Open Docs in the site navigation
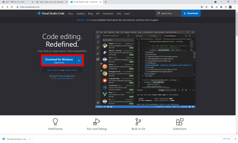The height and width of the screenshot is (143, 238). pos(70,13)
